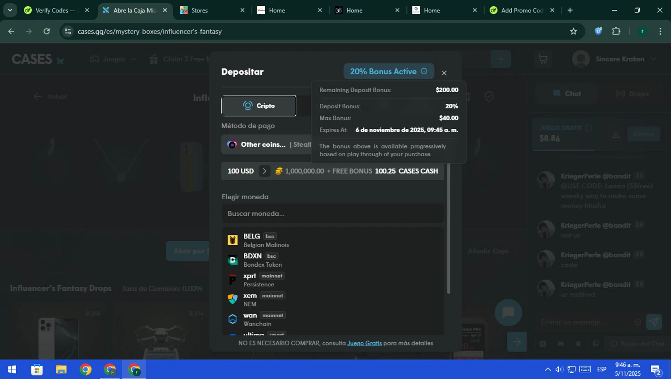Viewport: 671px width, 379px height.
Task: Expand the Juegos menu
Action: tap(113, 59)
